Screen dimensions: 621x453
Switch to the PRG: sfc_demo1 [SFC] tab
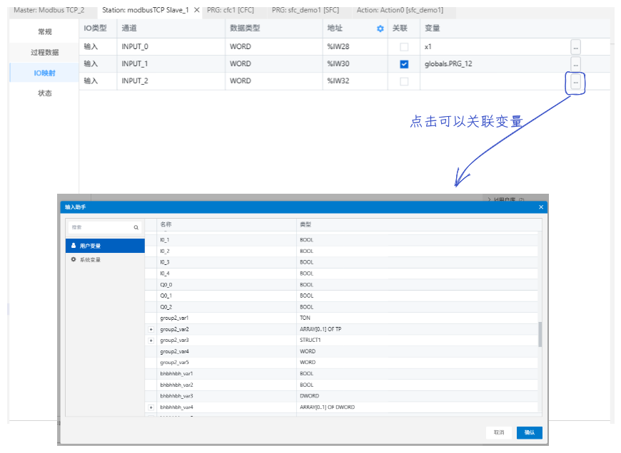(x=306, y=10)
